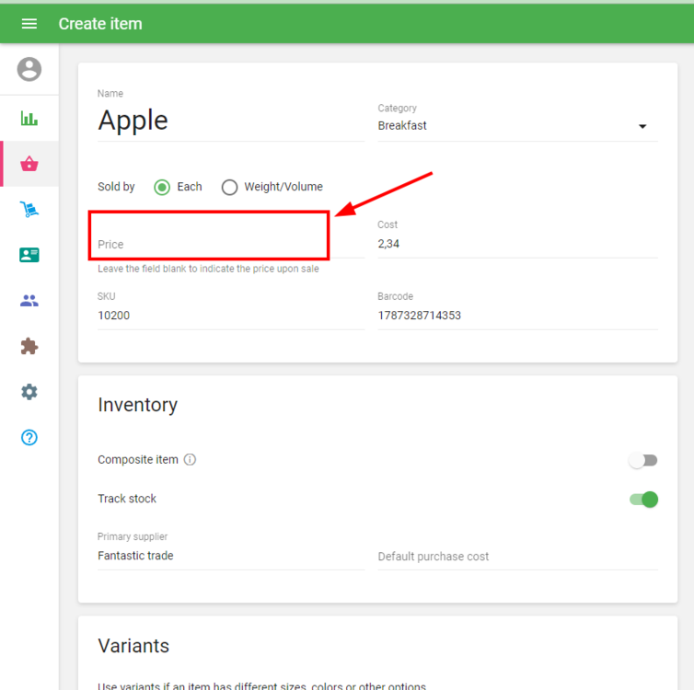Select the Weight/Volume sold-by option
This screenshot has width=694, height=690.
pos(230,187)
